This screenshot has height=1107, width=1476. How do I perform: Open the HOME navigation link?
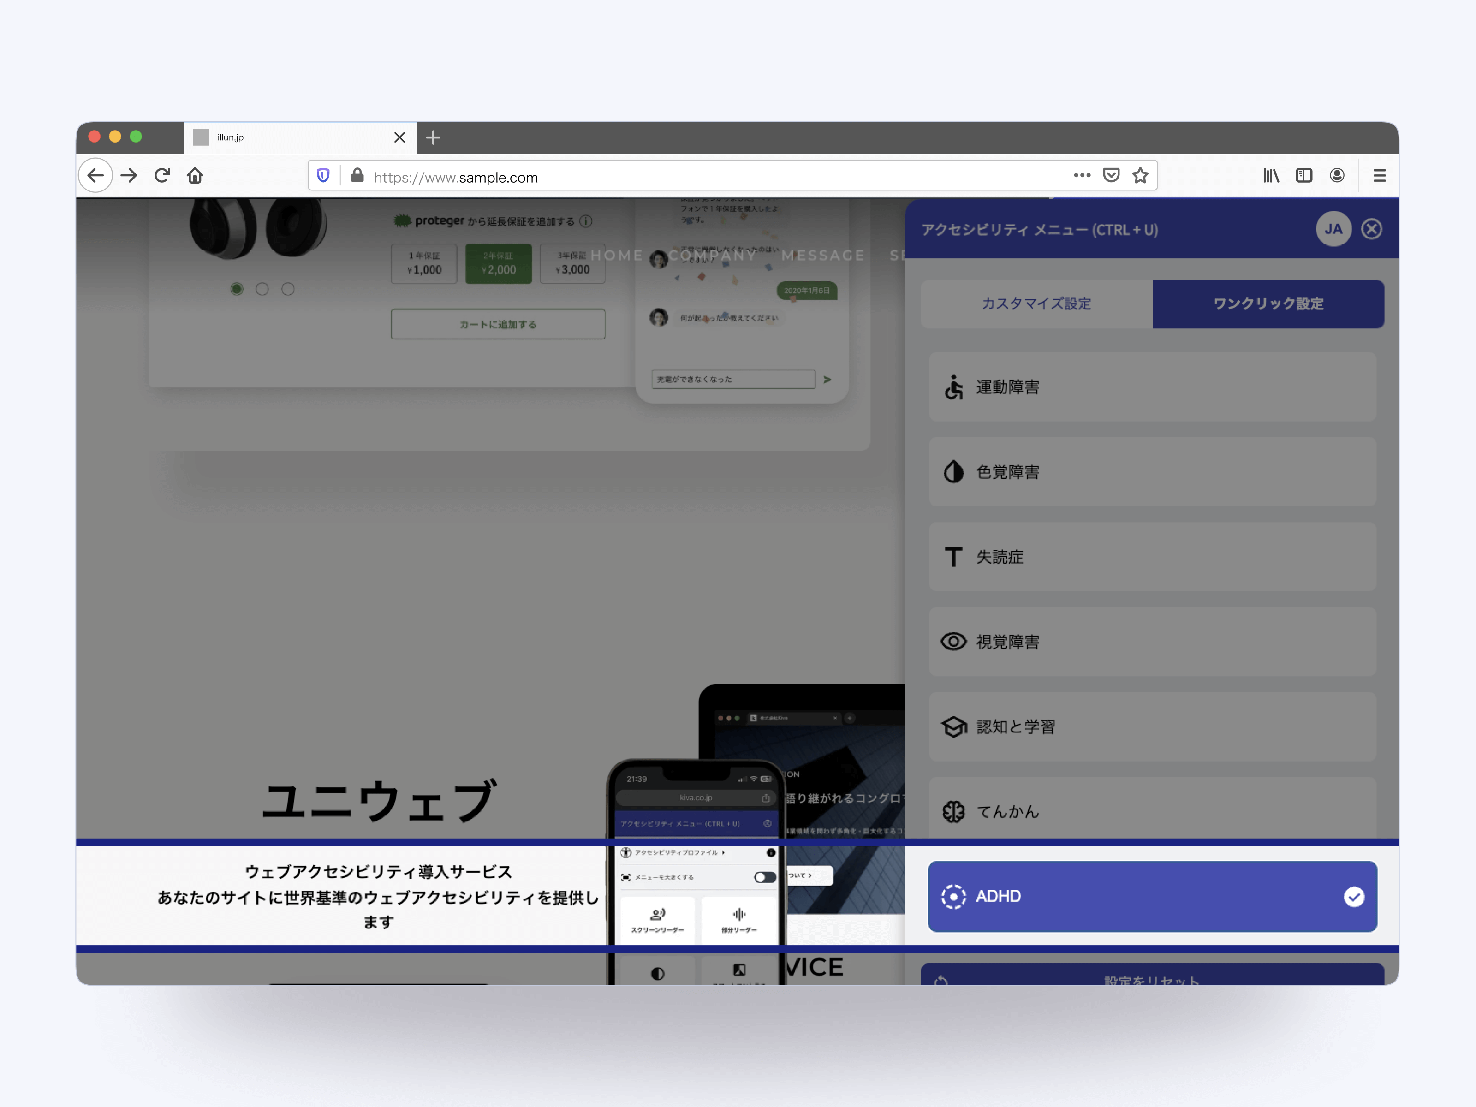[617, 255]
